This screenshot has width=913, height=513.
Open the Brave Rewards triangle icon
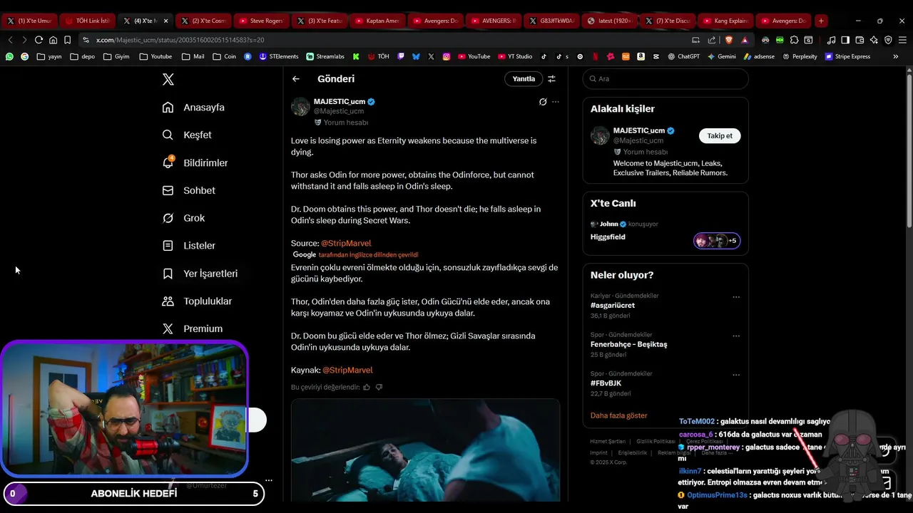click(745, 40)
